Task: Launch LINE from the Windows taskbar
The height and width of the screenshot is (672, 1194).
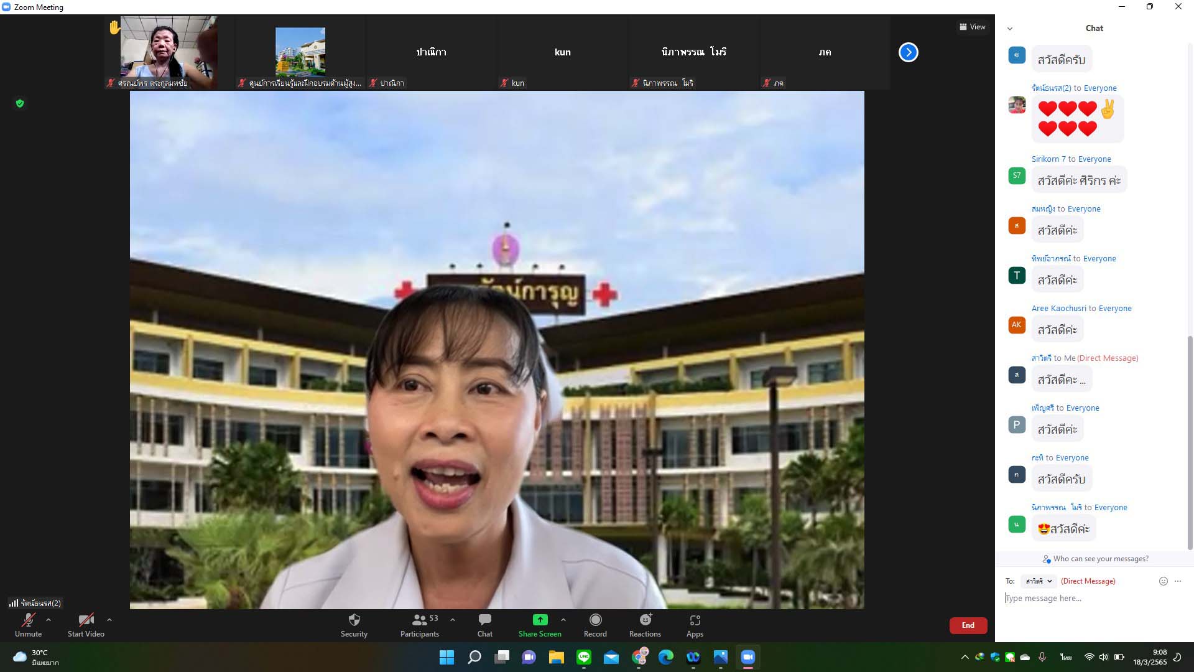Action: click(583, 657)
